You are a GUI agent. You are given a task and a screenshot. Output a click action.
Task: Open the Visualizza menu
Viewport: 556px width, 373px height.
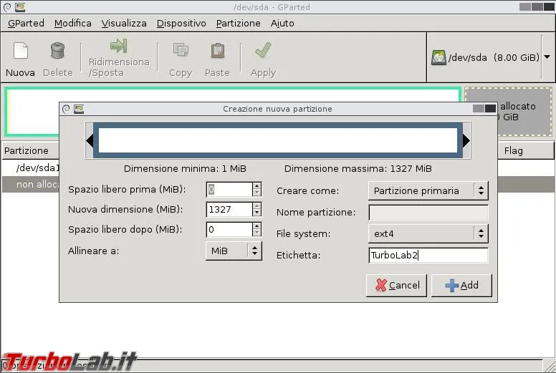[x=124, y=24]
